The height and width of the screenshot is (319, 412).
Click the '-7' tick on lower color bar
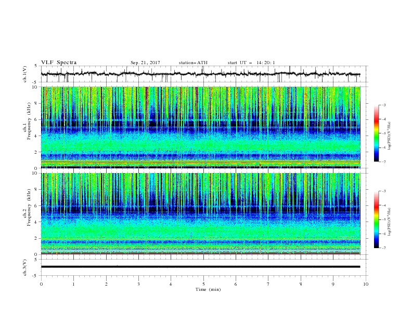383,248
